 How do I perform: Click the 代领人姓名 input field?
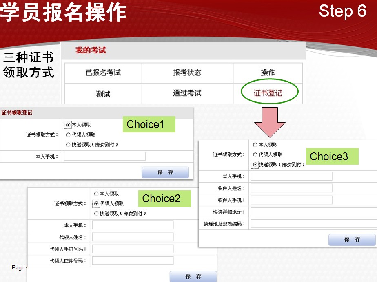pyautogui.click(x=133, y=236)
